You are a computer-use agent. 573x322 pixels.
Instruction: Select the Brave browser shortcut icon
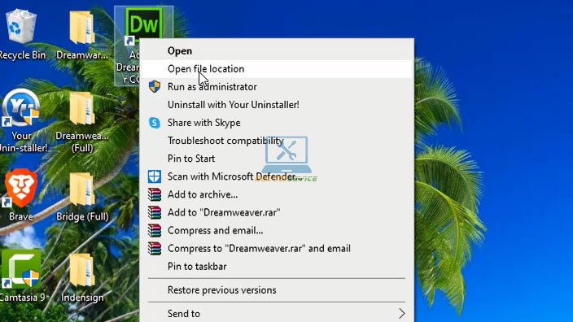[x=21, y=189]
